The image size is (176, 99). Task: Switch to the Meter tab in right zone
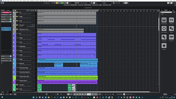click(x=173, y=10)
